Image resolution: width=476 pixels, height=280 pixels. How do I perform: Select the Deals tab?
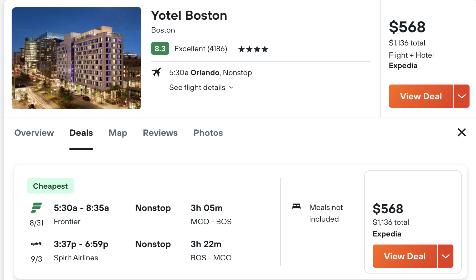coord(81,133)
